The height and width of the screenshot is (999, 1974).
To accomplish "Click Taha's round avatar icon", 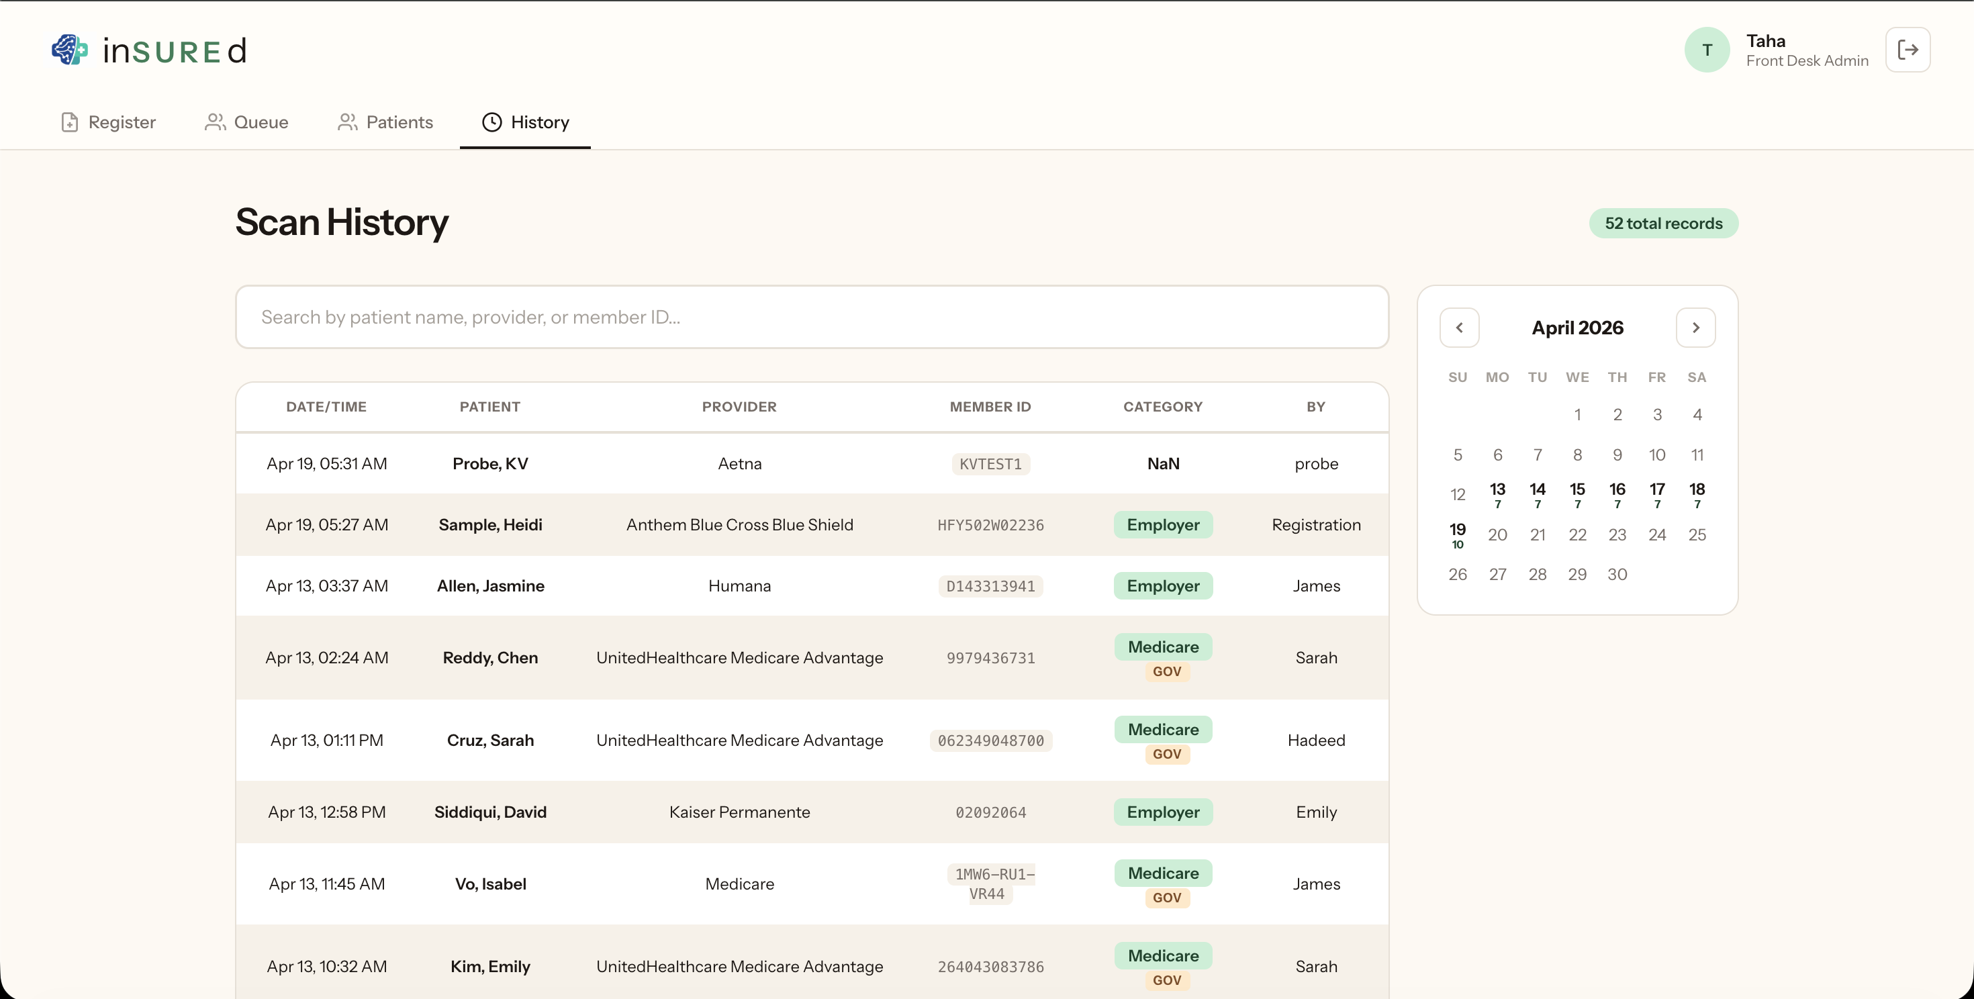I will (x=1707, y=50).
